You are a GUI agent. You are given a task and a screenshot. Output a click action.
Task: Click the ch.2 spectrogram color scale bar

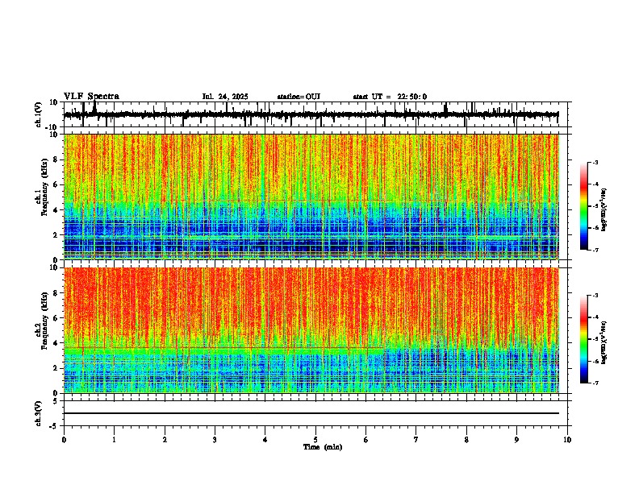(583, 339)
